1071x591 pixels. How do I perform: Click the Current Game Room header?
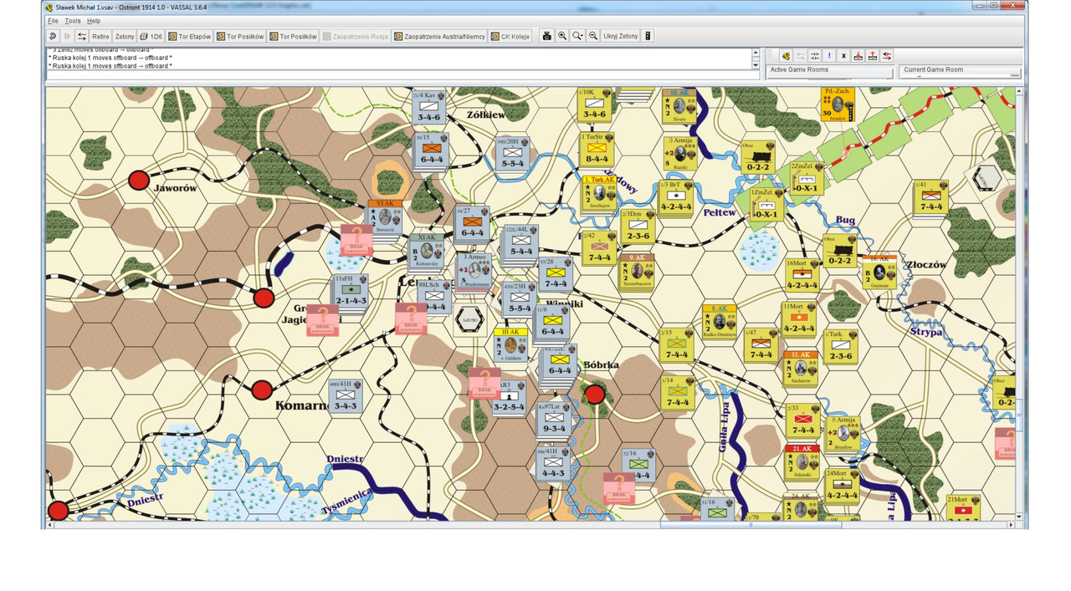(961, 70)
